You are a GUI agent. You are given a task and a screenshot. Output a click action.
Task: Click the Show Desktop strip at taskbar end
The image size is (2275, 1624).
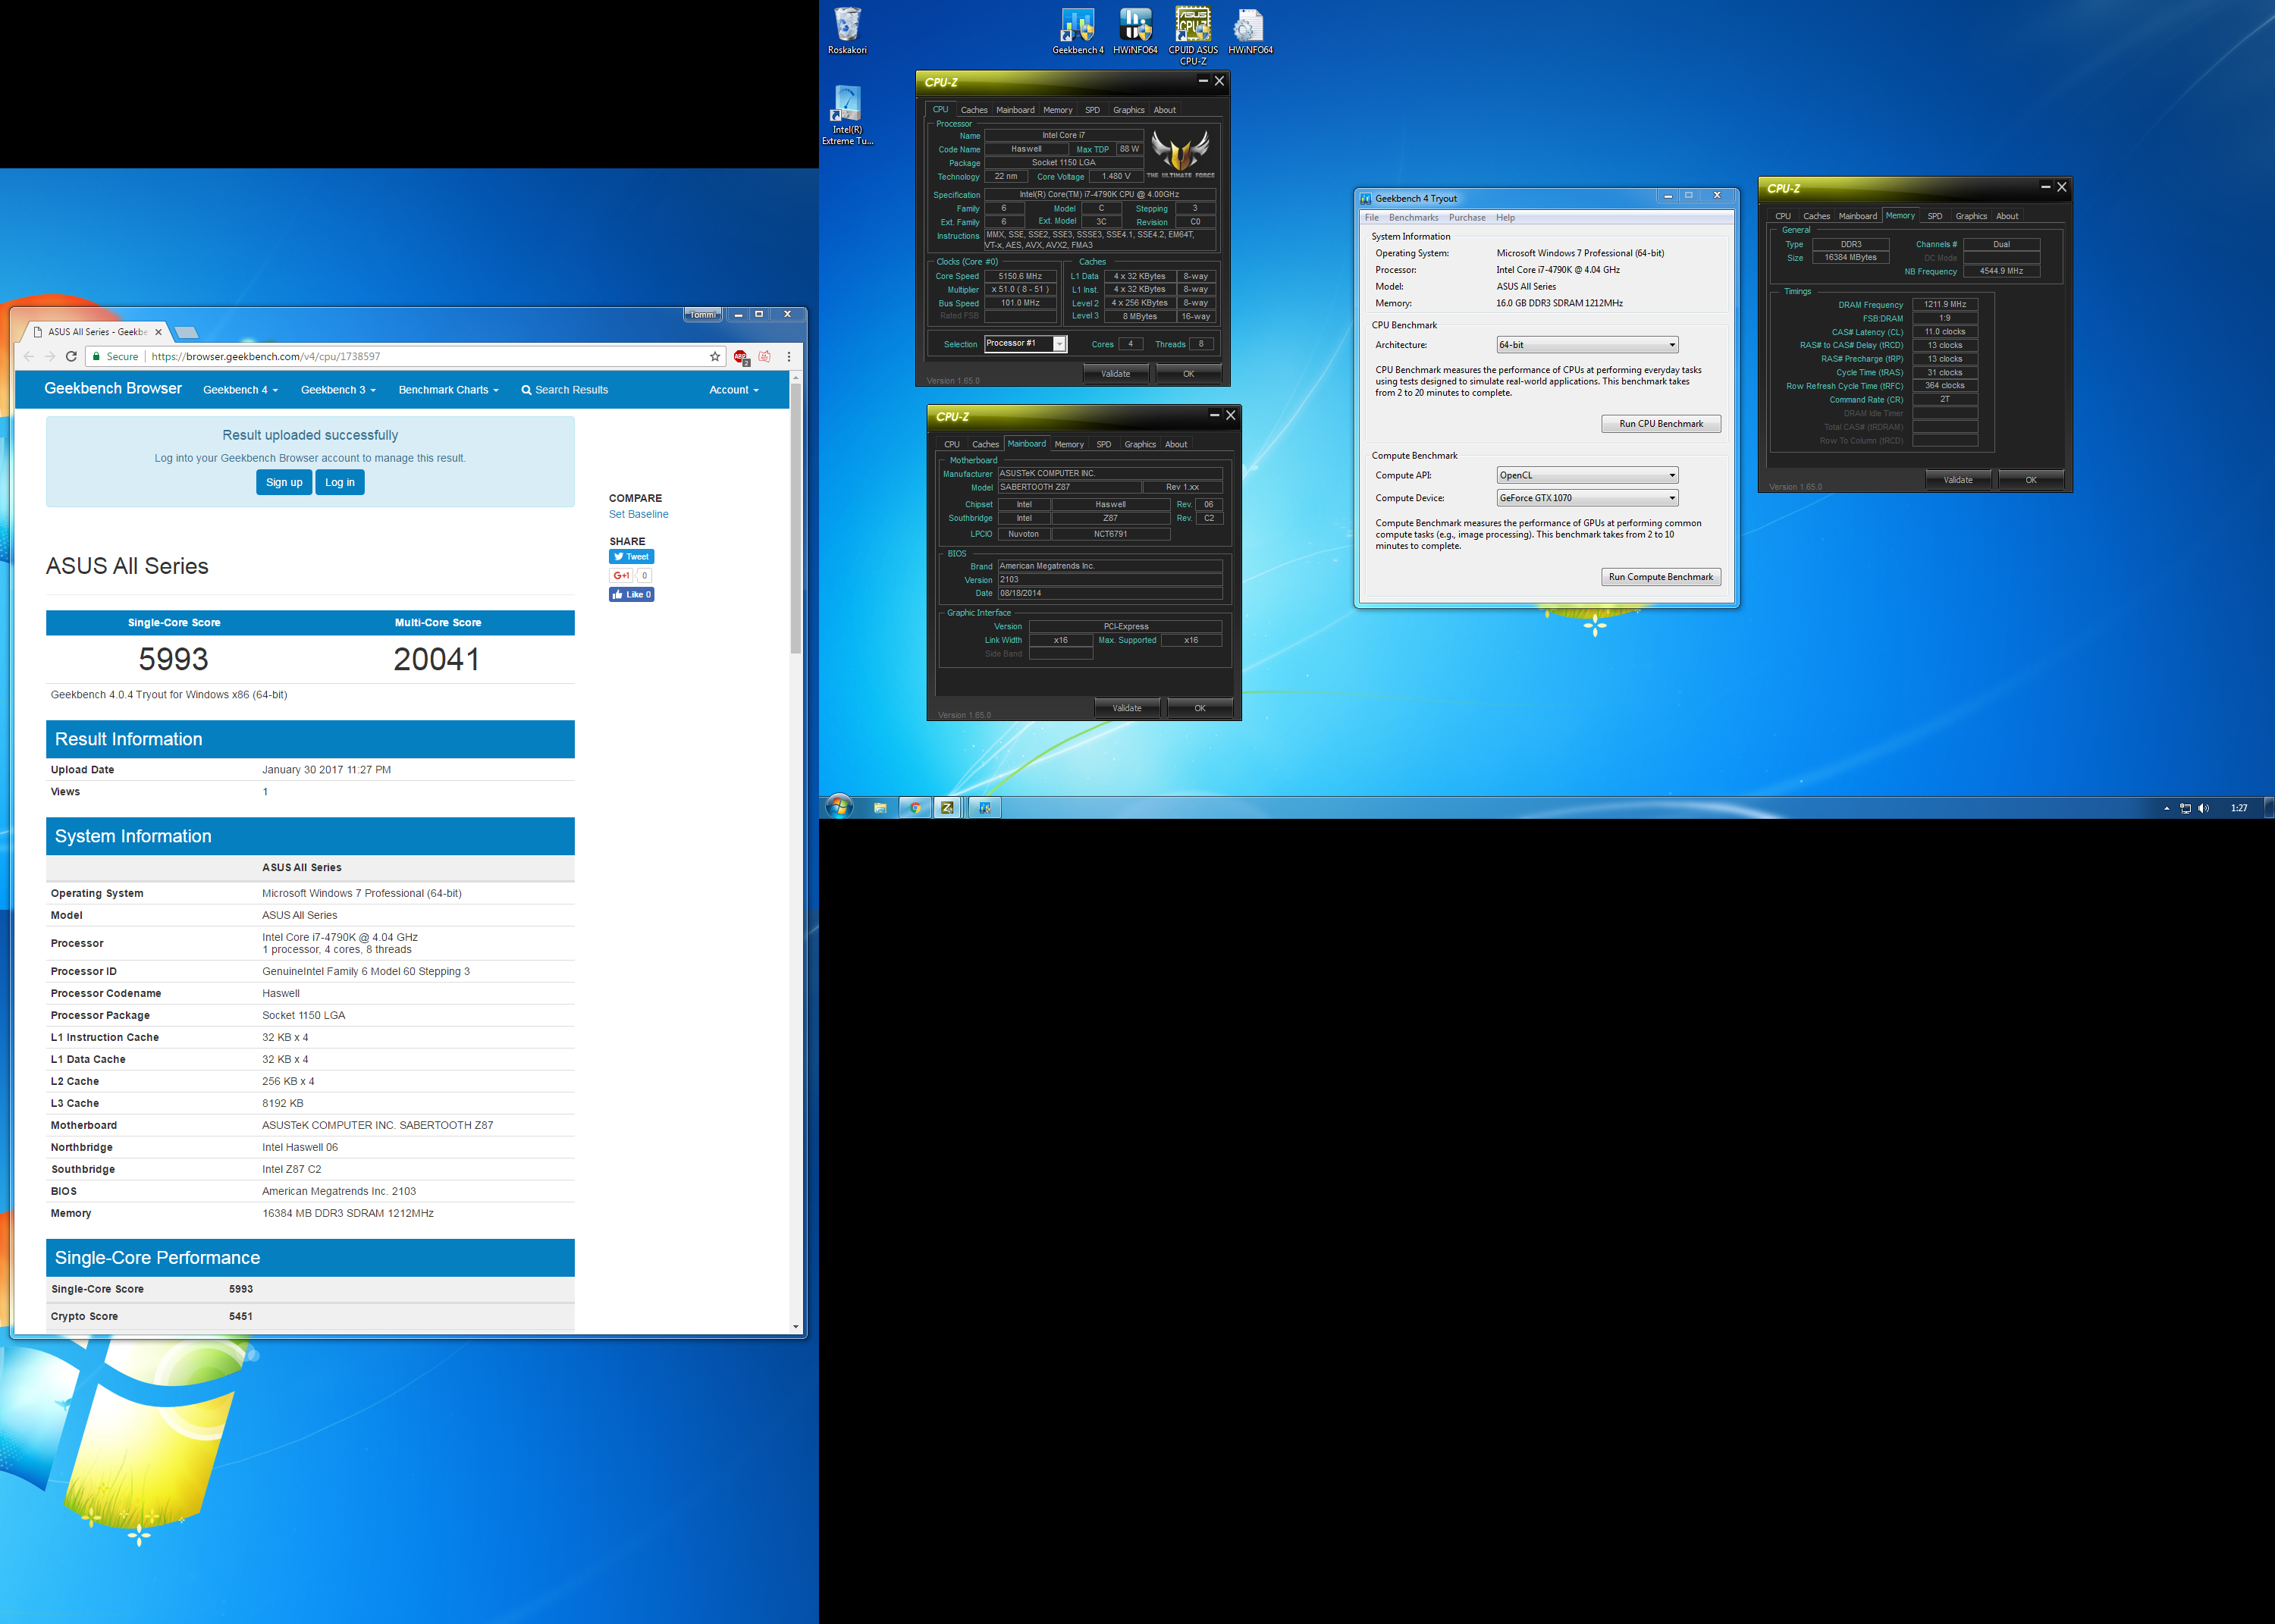coord(2268,807)
